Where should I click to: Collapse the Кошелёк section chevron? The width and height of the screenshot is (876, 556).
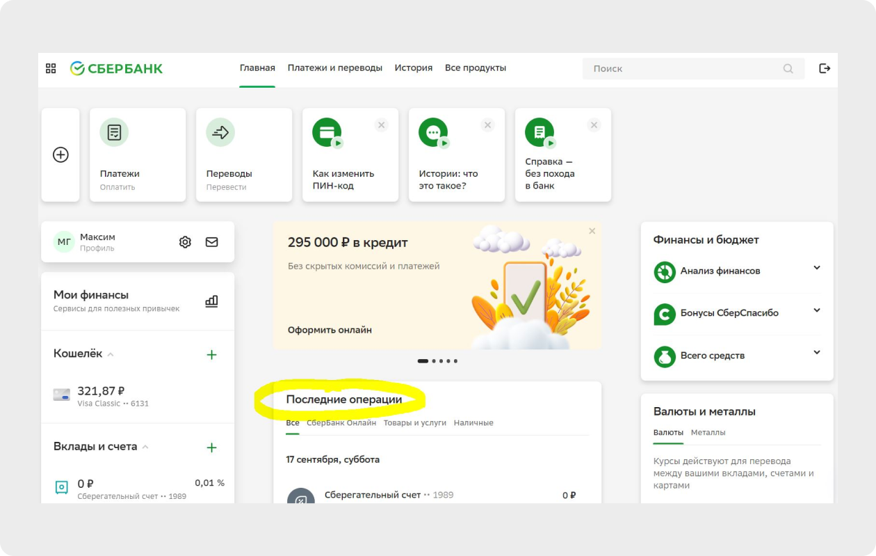[x=111, y=354]
